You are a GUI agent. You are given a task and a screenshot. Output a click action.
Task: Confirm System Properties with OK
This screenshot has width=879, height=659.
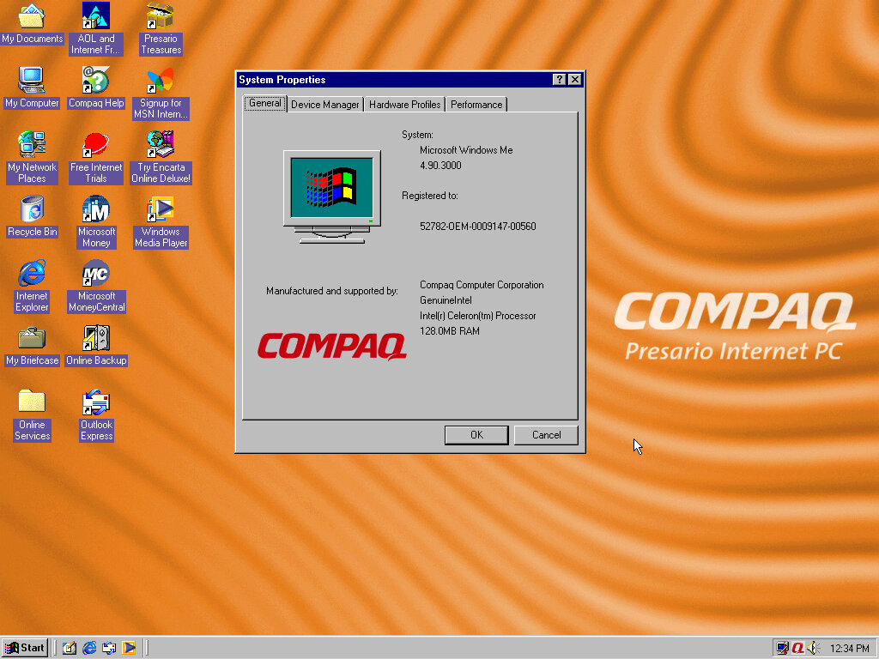click(x=476, y=435)
